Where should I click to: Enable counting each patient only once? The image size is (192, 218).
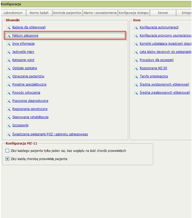[7, 151]
